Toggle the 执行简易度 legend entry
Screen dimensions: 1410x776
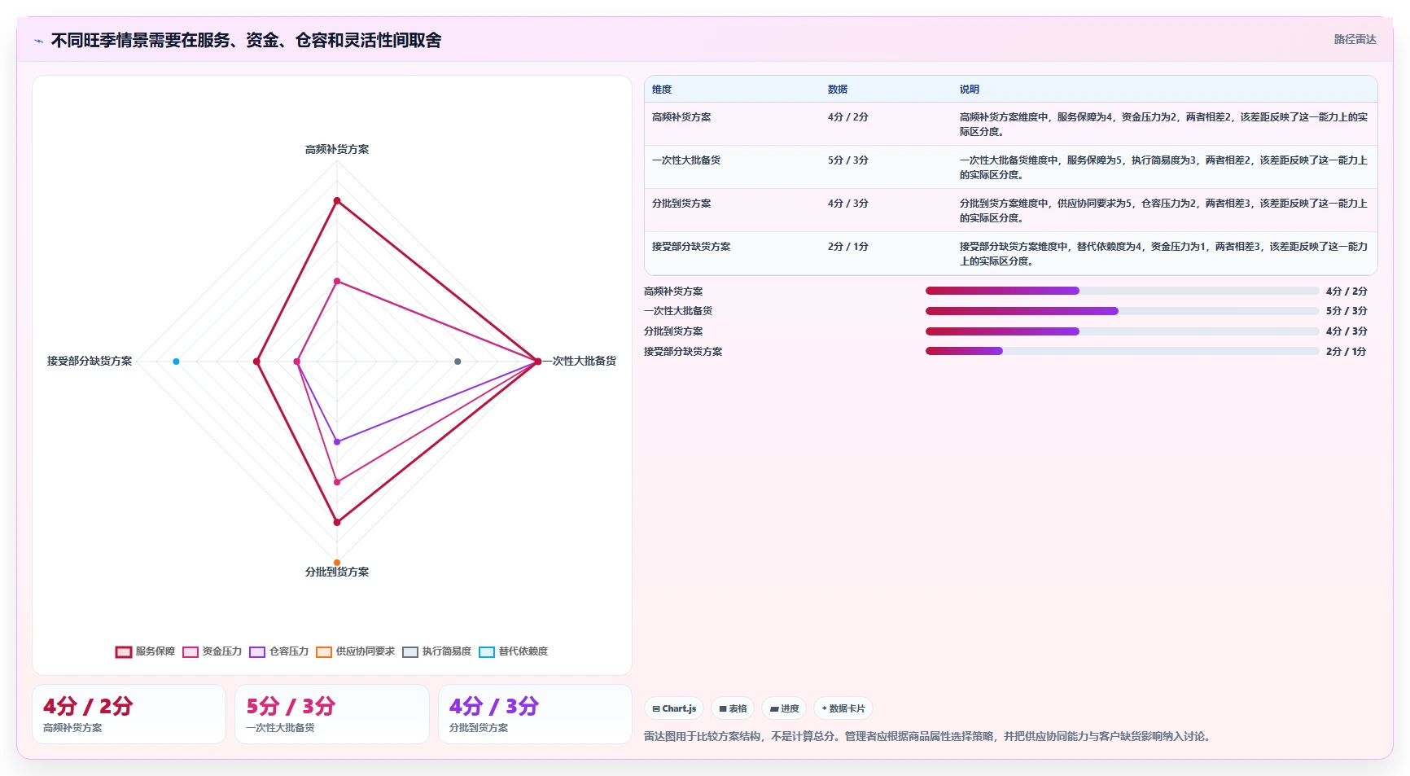(x=437, y=651)
